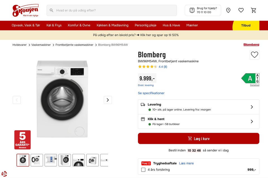Viewport: 268px width, 178px height.
Task: Open the Se specifikationer link
Action: 151,93
